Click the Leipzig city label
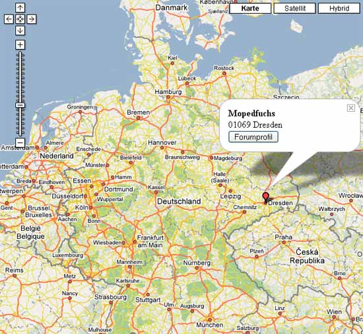 230,196
